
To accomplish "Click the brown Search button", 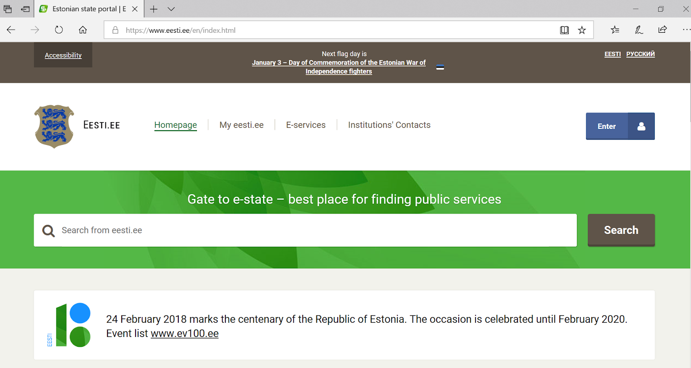I will (x=621, y=230).
